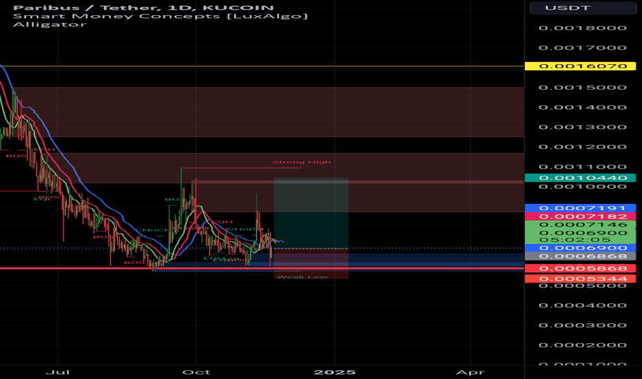Click the 0.0018000 price scale value

pyautogui.click(x=583, y=28)
